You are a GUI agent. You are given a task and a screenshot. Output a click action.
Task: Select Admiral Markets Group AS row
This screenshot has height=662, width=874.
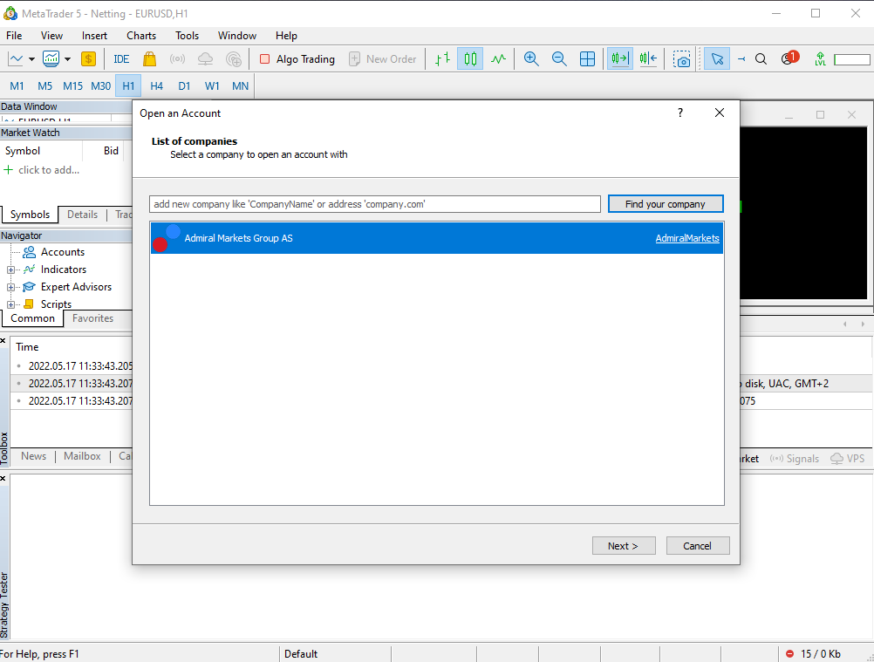coord(436,238)
